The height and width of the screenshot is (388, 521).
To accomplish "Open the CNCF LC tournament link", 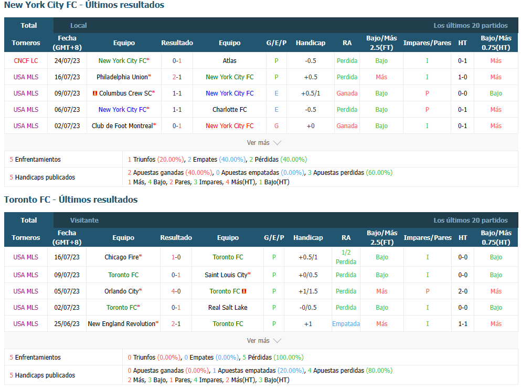I will click(26, 61).
